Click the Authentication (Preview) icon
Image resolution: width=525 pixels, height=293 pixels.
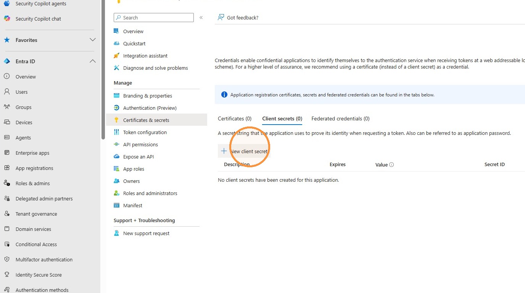[x=117, y=108]
